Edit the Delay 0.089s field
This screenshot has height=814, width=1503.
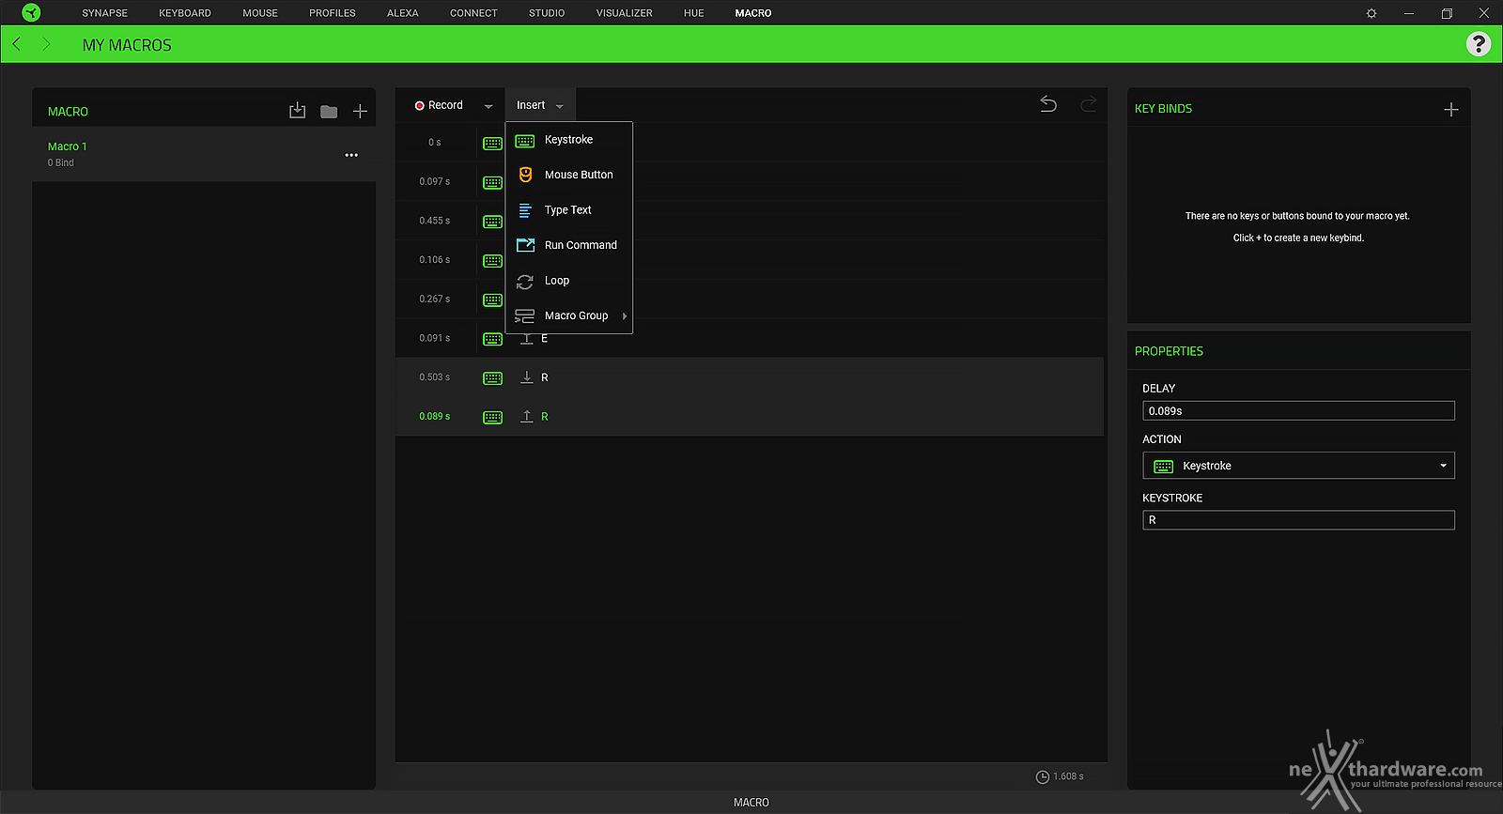(x=1298, y=411)
